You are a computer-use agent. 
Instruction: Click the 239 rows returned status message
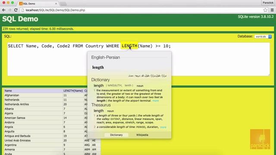[x=38, y=29]
